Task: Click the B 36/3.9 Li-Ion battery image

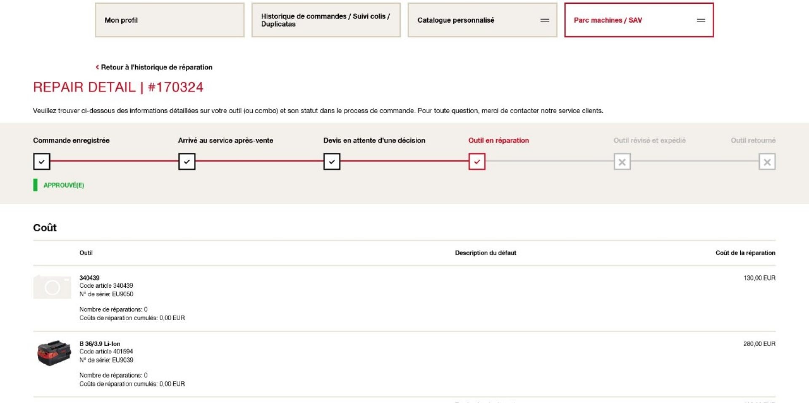Action: [x=54, y=353]
